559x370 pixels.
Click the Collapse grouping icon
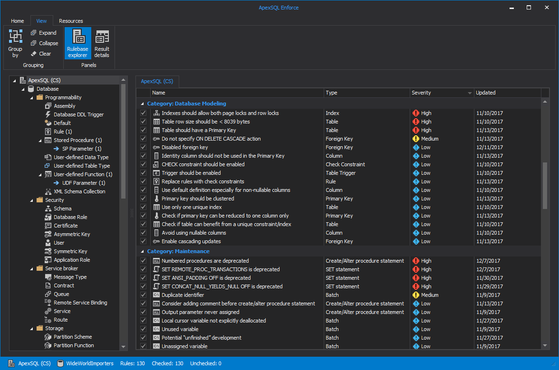33,43
